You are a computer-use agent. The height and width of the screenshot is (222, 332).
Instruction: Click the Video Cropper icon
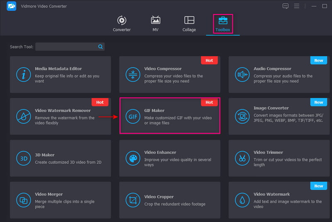tap(133, 200)
